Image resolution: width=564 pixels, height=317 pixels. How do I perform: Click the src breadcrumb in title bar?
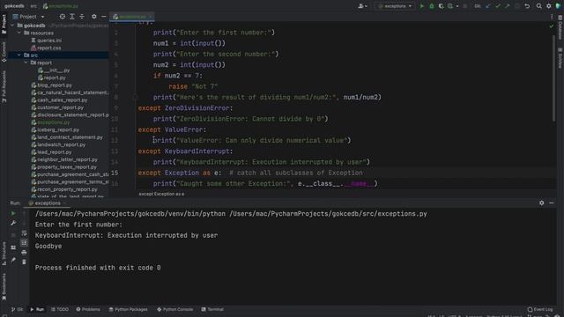(x=33, y=6)
